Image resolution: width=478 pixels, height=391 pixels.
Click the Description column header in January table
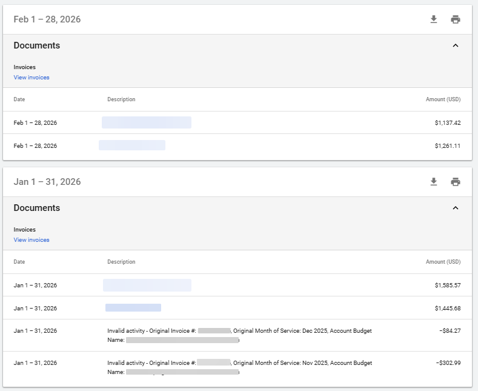tap(121, 262)
